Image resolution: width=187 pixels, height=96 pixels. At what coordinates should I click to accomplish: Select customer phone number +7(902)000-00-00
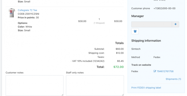165,8
